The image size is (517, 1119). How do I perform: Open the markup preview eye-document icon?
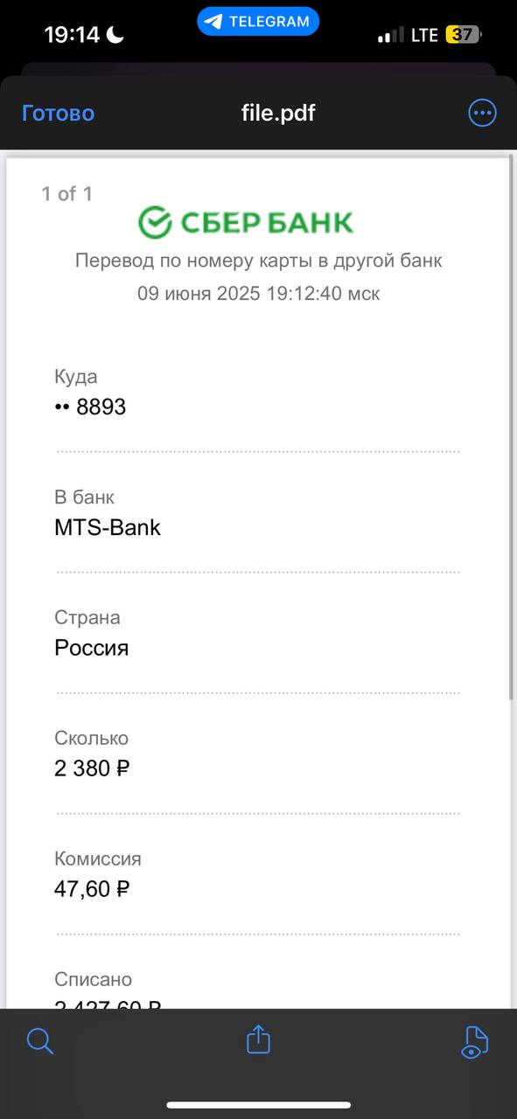coord(473,1042)
